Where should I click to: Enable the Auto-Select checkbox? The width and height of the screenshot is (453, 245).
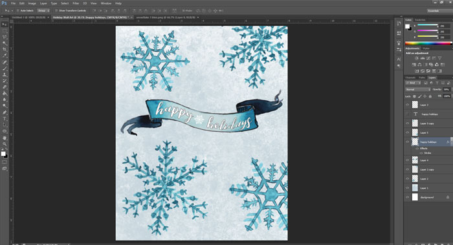click(17, 11)
